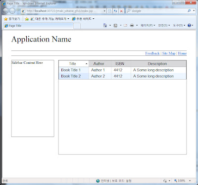
Task: Click the Feedback link
Action: (152, 53)
